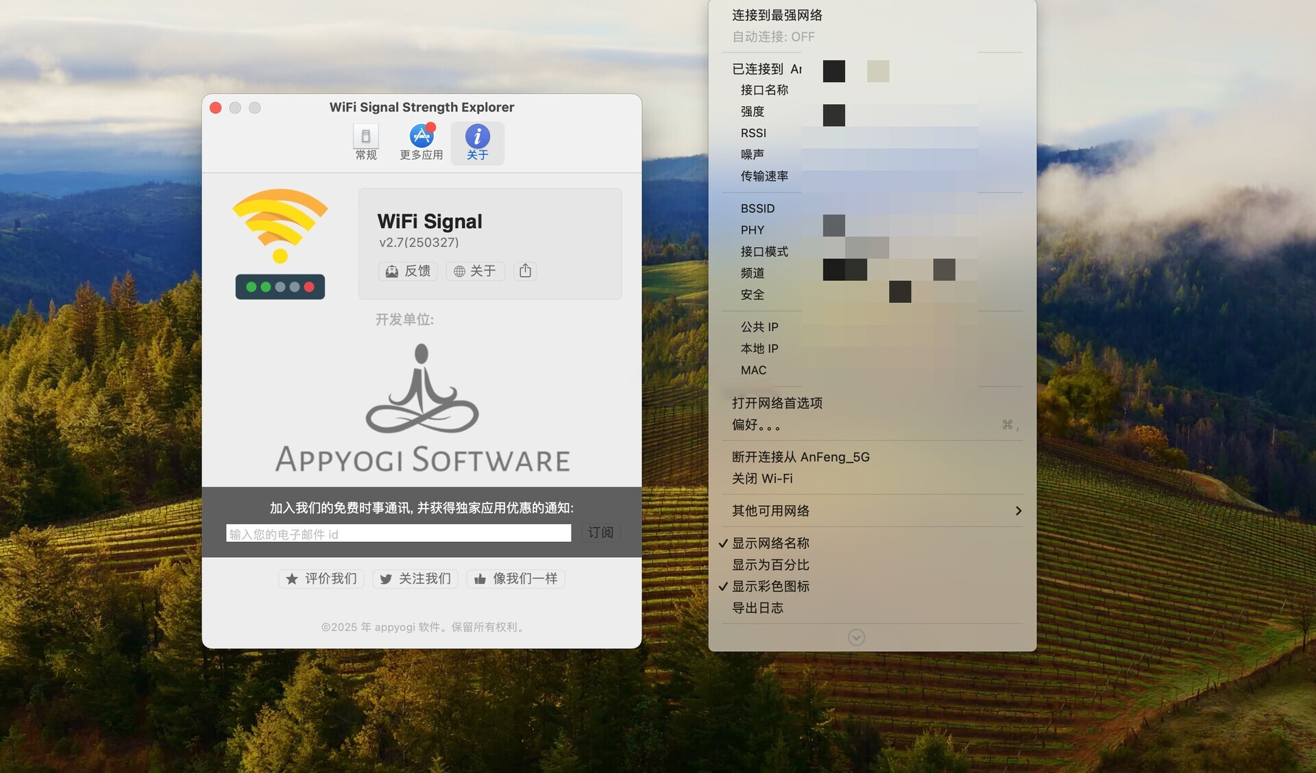Toggle 显示网络名称 checked option
The image size is (1316, 773).
pos(872,543)
